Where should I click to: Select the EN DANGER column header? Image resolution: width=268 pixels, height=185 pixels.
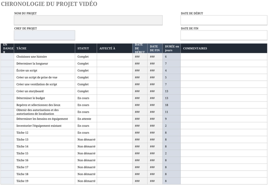click(7, 48)
